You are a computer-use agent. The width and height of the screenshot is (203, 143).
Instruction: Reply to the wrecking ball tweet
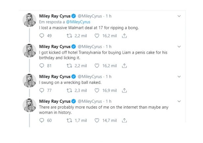tap(42, 90)
